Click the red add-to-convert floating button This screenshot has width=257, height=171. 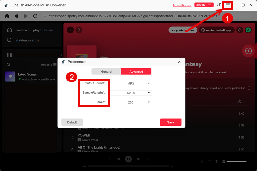click(248, 51)
